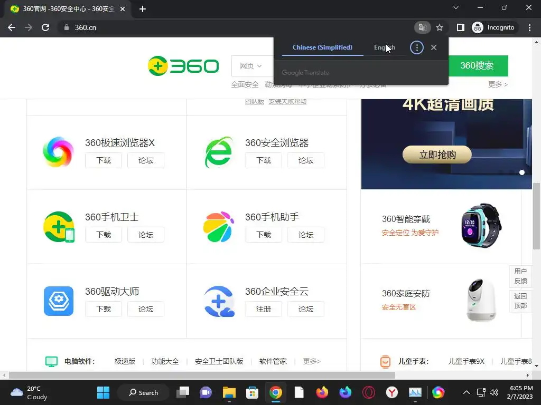This screenshot has width=541, height=405.
Task: Open the 全面安全 link
Action: click(245, 84)
